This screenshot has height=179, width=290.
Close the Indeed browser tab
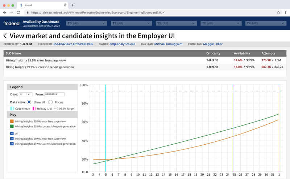click(65, 5)
